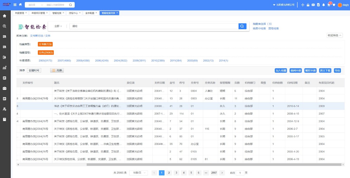Open 档案库选择 (5) link

[x=262, y=24]
